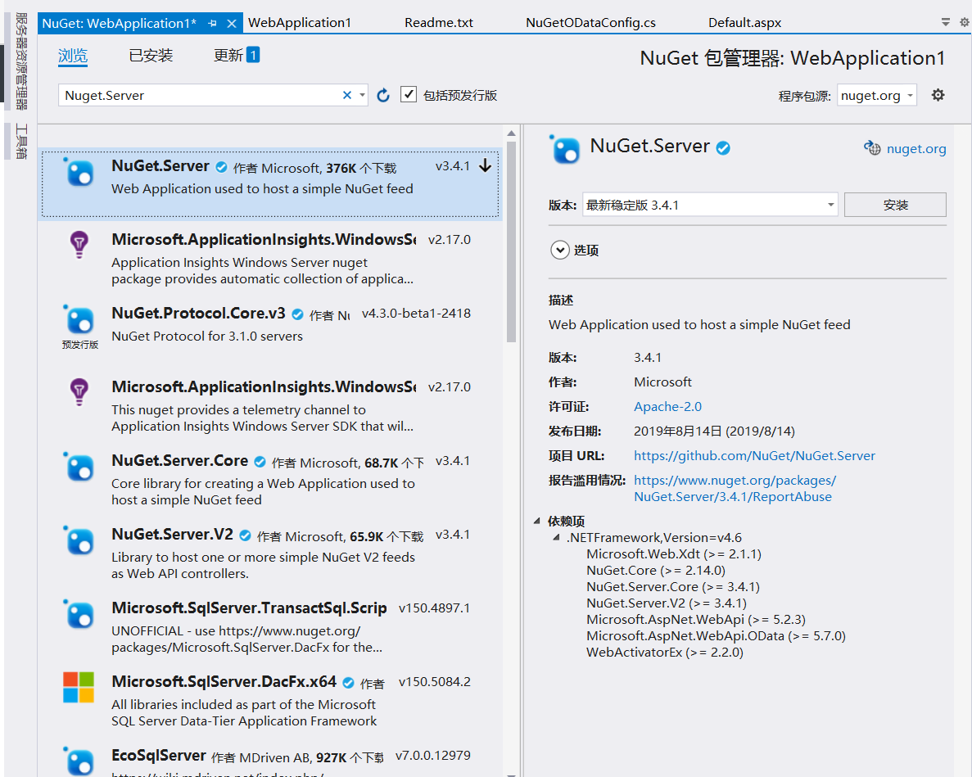Open the 工具箱 toolbox side panel tab
This screenshot has height=777, width=972.
[21, 142]
